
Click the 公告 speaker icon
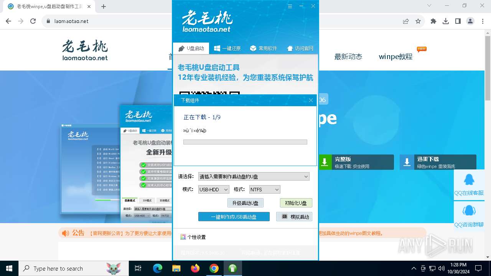pos(66,233)
